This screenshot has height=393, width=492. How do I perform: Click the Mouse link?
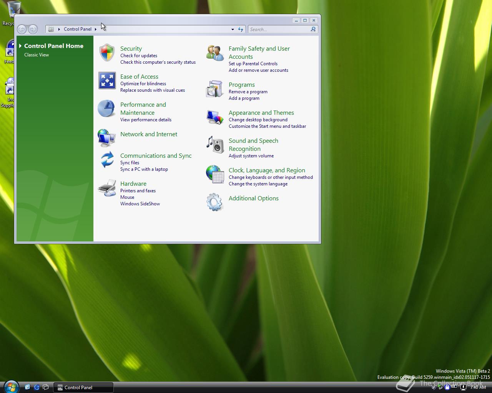coord(127,197)
